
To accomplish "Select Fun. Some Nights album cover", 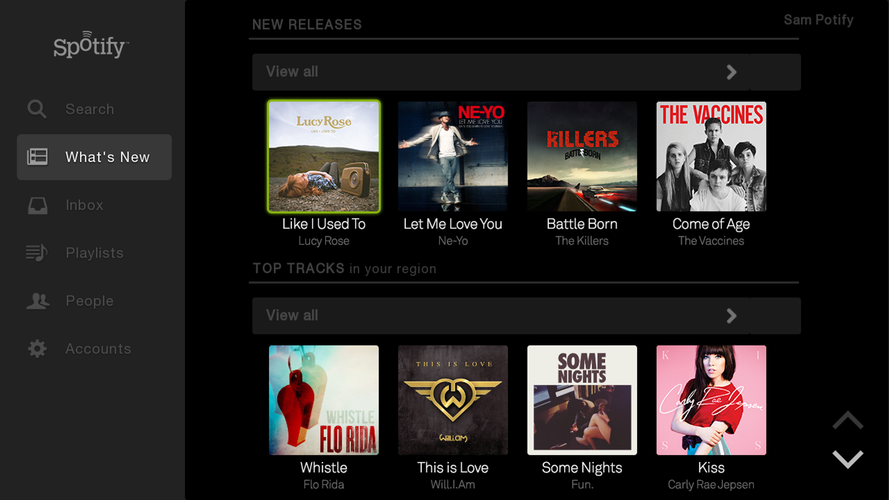I will pyautogui.click(x=582, y=400).
